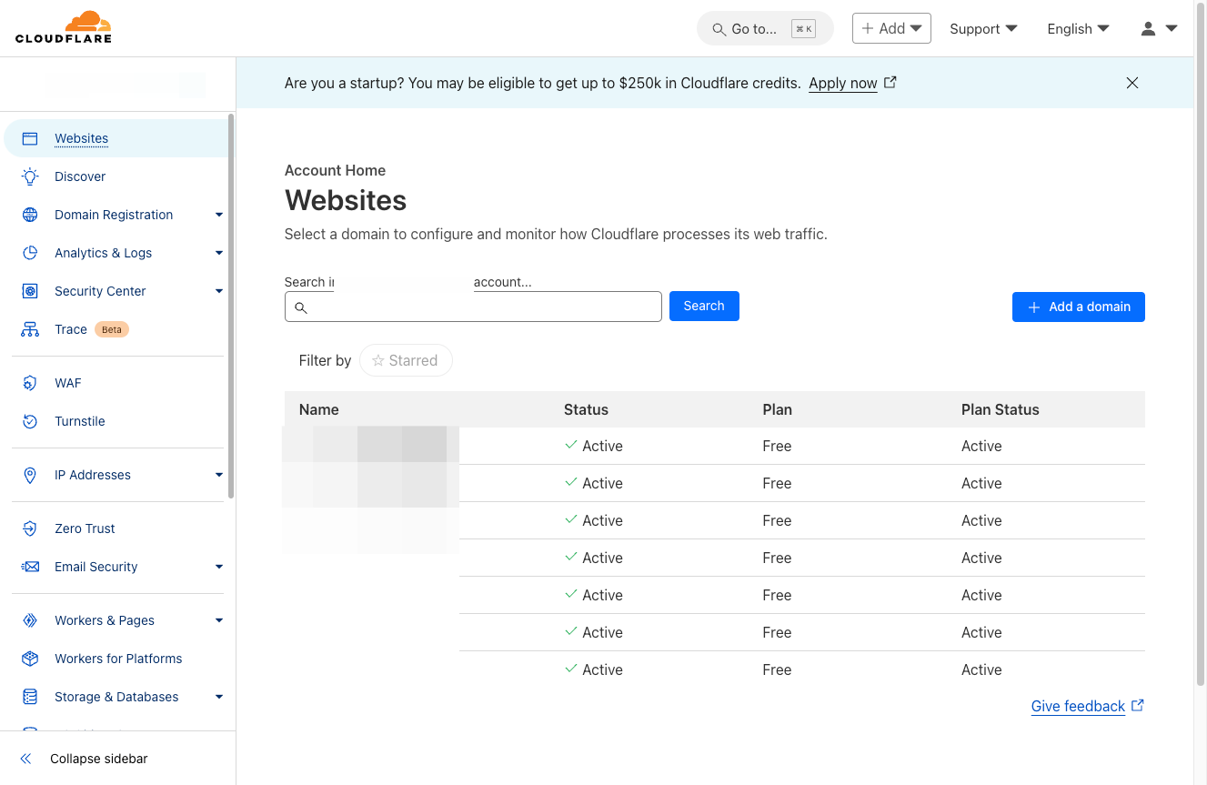
Task: Click the Analytics & Logs chart icon
Action: (30, 253)
